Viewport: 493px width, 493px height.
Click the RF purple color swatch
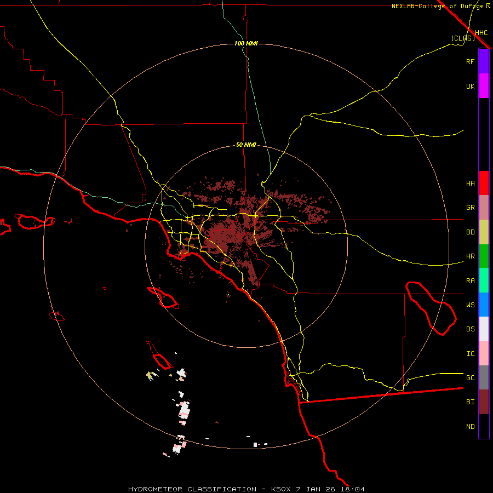click(484, 61)
